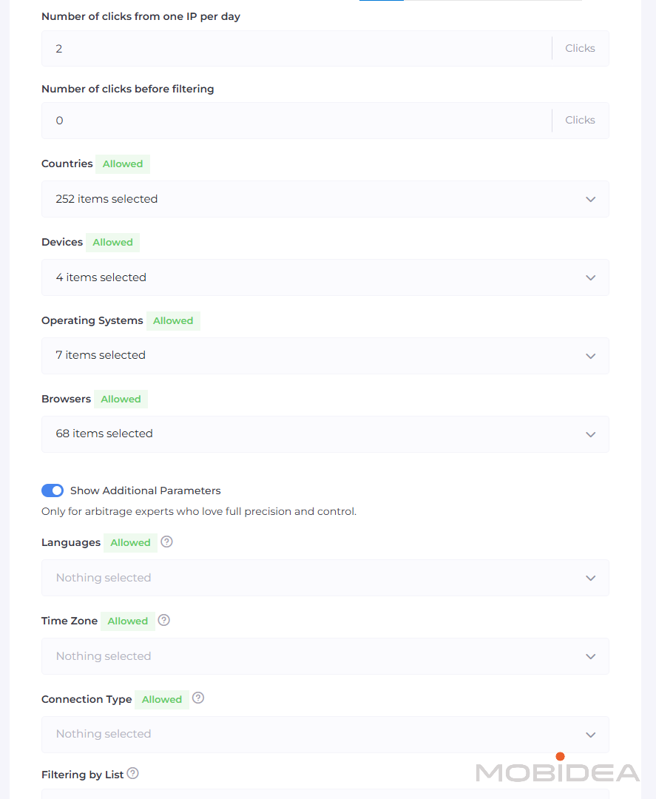656x799 pixels.
Task: Toggle the Countries Allowed badge
Action: click(x=123, y=164)
